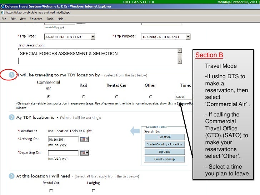
Task: Open the File menu
Action: [x=4, y=19]
